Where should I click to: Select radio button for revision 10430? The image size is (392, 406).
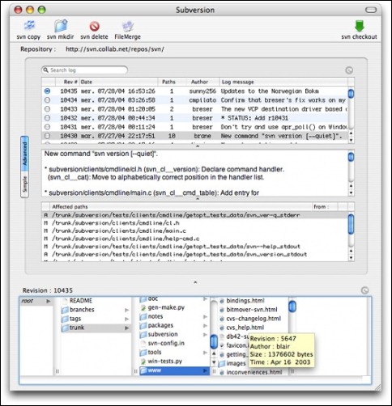47,136
